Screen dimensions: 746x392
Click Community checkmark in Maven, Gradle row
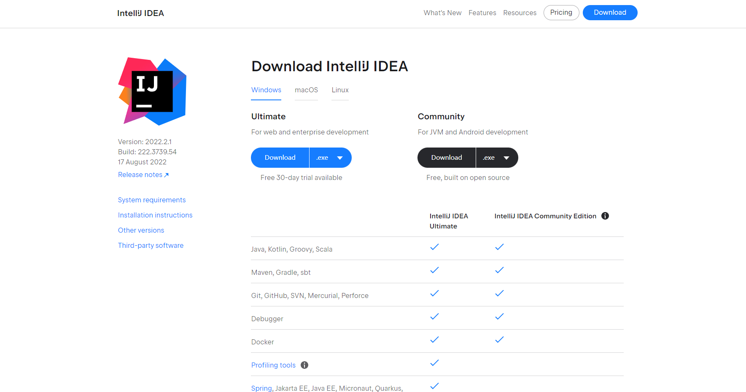click(x=499, y=270)
